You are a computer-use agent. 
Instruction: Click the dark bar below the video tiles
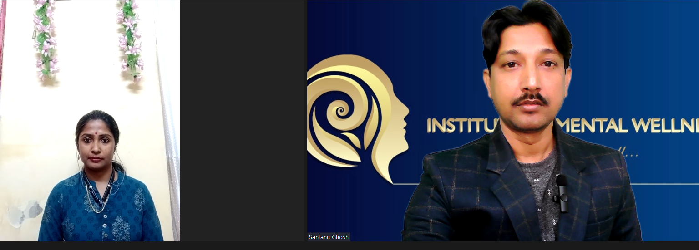tap(349, 246)
